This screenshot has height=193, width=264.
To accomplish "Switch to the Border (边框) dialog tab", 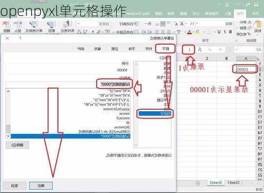I will 115,49.
